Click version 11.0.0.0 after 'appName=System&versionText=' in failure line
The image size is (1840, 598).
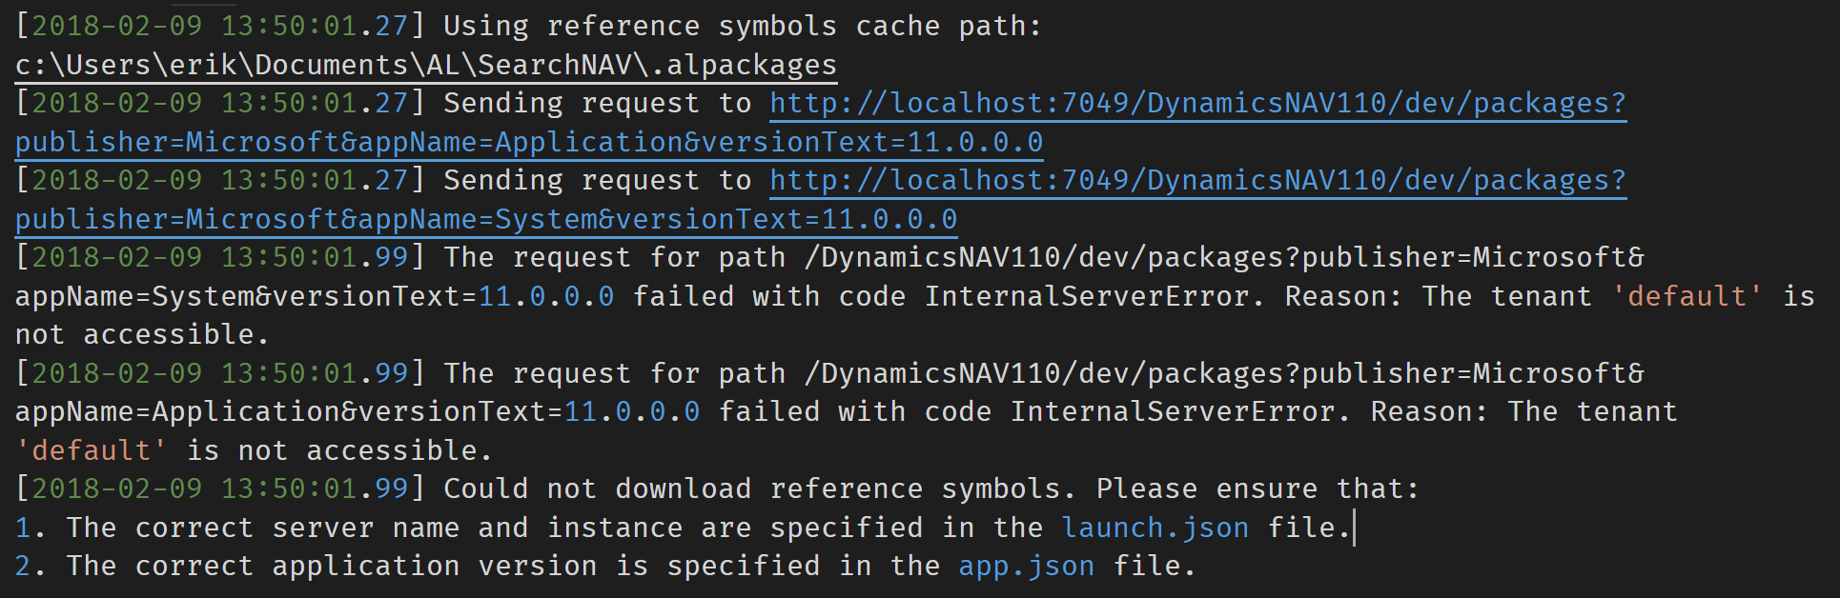tap(546, 296)
